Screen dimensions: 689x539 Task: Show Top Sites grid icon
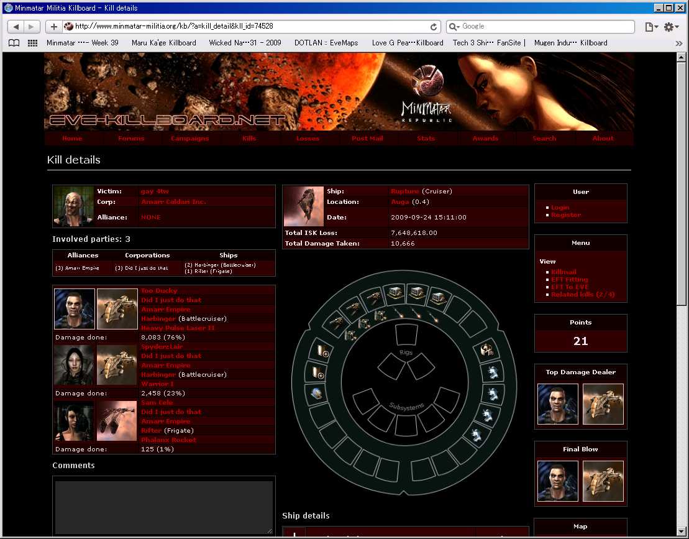pyautogui.click(x=32, y=43)
